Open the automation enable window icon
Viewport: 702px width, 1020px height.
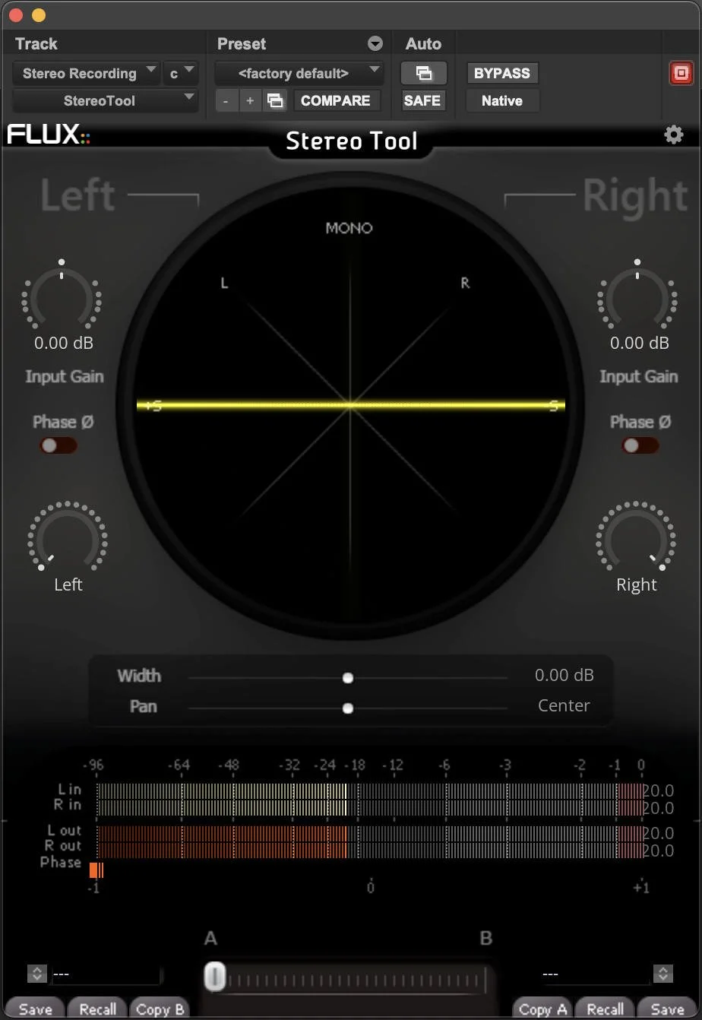tap(423, 73)
